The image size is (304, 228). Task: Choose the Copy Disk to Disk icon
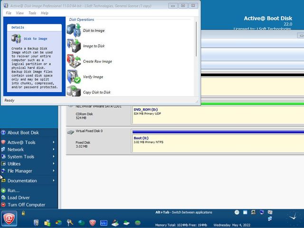click(x=74, y=91)
